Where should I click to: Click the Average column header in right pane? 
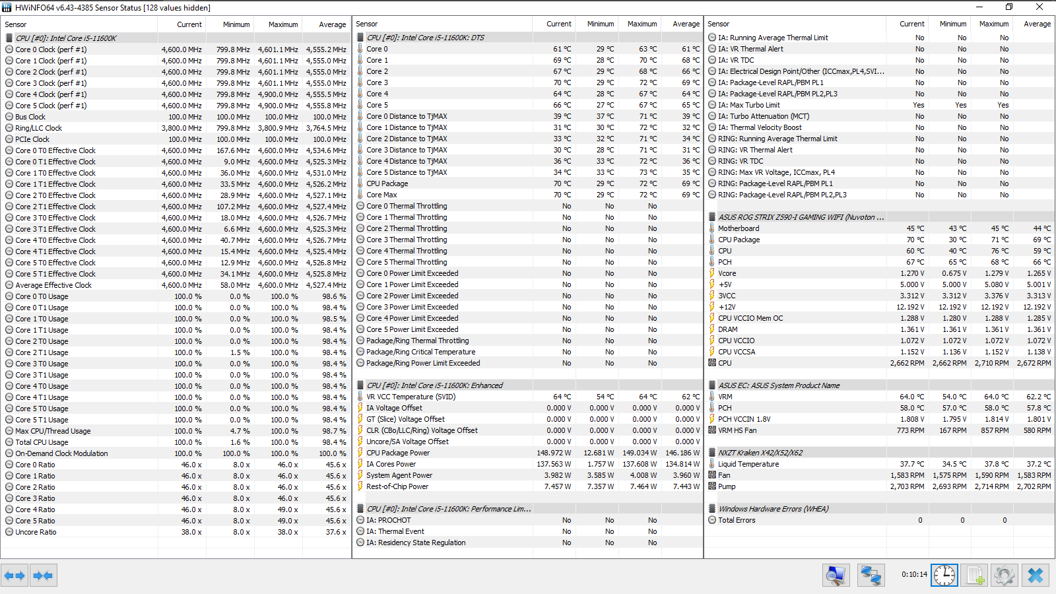tap(1034, 24)
